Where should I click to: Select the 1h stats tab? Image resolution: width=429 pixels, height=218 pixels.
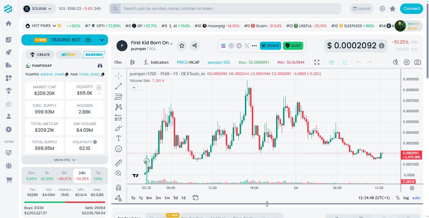(x=47, y=175)
